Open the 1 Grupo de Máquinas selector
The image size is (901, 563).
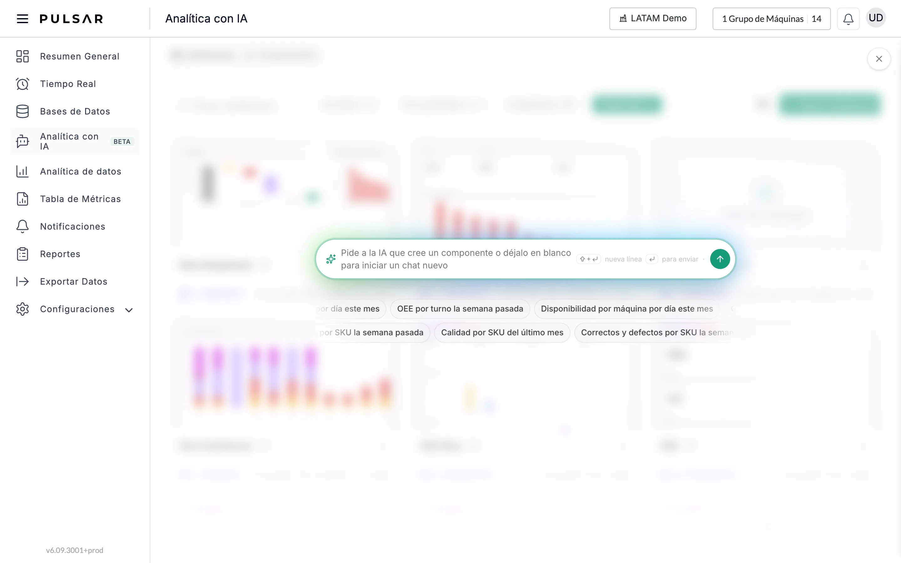[771, 19]
